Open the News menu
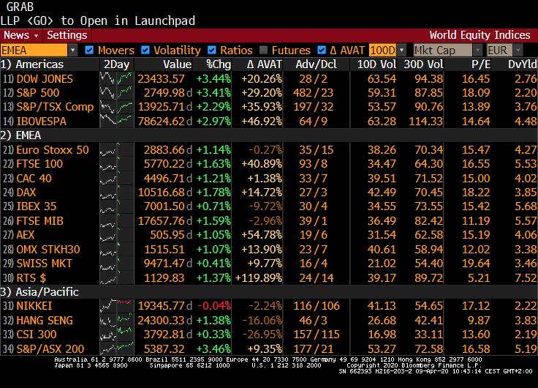The width and height of the screenshot is (538, 388). [21, 35]
